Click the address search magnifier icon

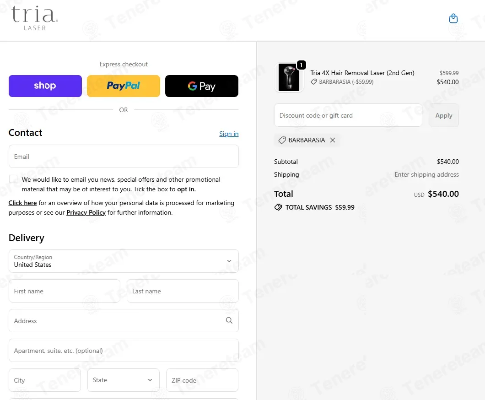coord(229,320)
